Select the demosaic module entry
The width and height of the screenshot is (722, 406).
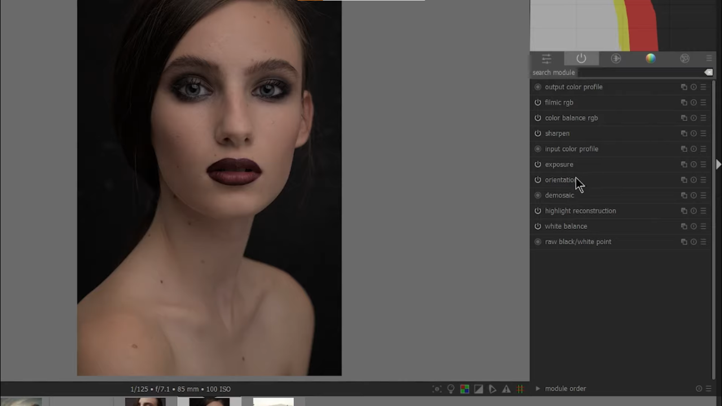(x=559, y=195)
